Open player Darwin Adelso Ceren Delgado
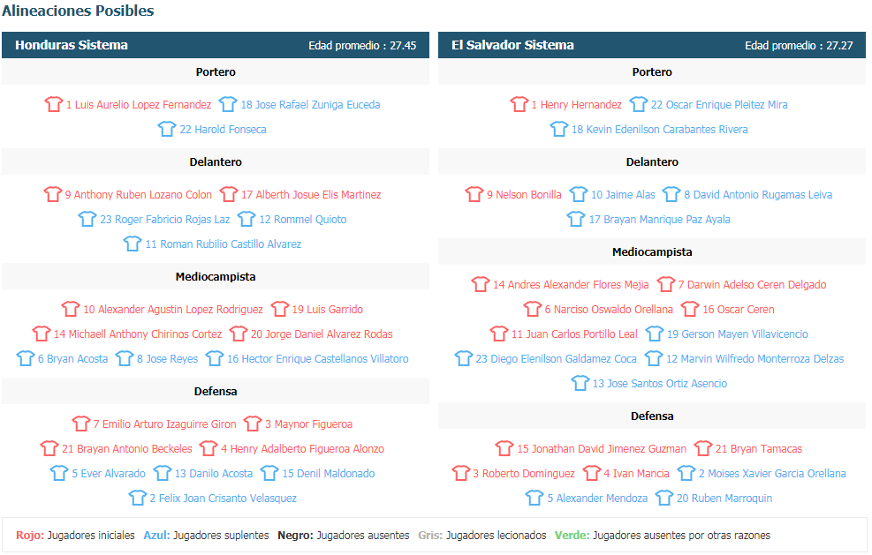The image size is (872, 555). [752, 285]
